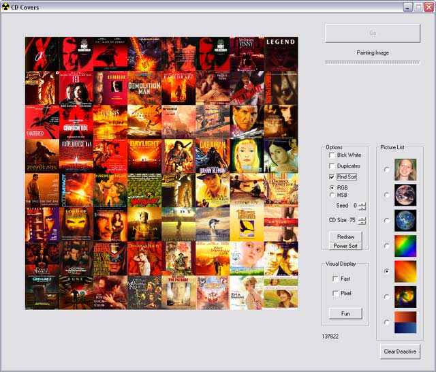Decrease the Seed value with down arrow
Viewport: 436px width, 372px height.
point(362,208)
